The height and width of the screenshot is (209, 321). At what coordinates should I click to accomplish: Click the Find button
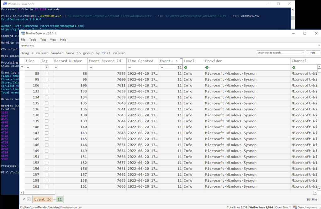(313, 53)
